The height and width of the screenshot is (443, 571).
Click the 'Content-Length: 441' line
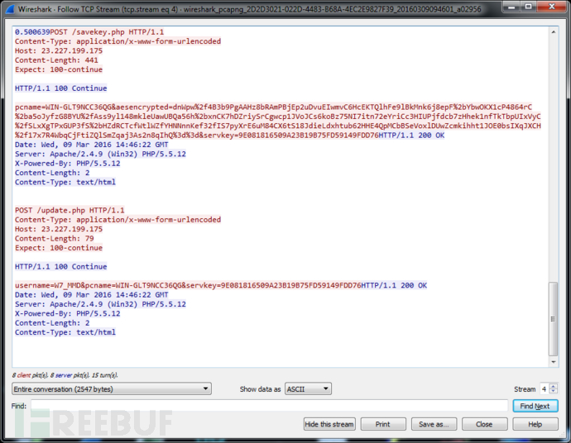coord(56,60)
